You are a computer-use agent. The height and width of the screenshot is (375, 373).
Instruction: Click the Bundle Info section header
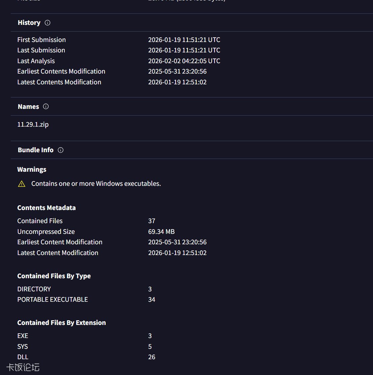click(35, 150)
